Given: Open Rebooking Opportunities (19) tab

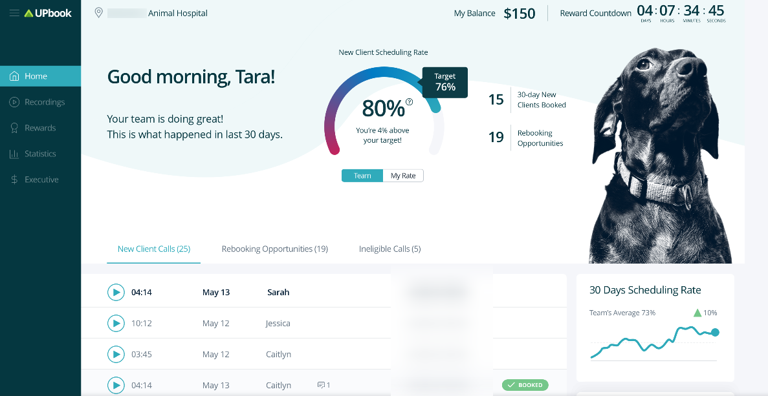Looking at the screenshot, I should 274,249.
